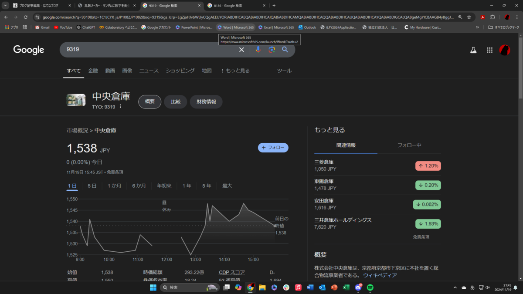Open the アプリ apps shortcut in bookmarks bar
The height and width of the screenshot is (294, 523).
click(x=11, y=27)
